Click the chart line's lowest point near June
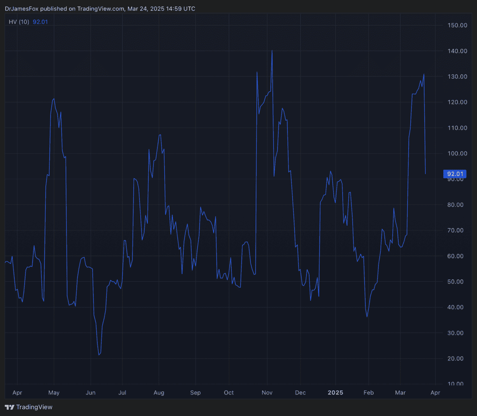Viewport: 477px width, 416px height. click(x=99, y=355)
